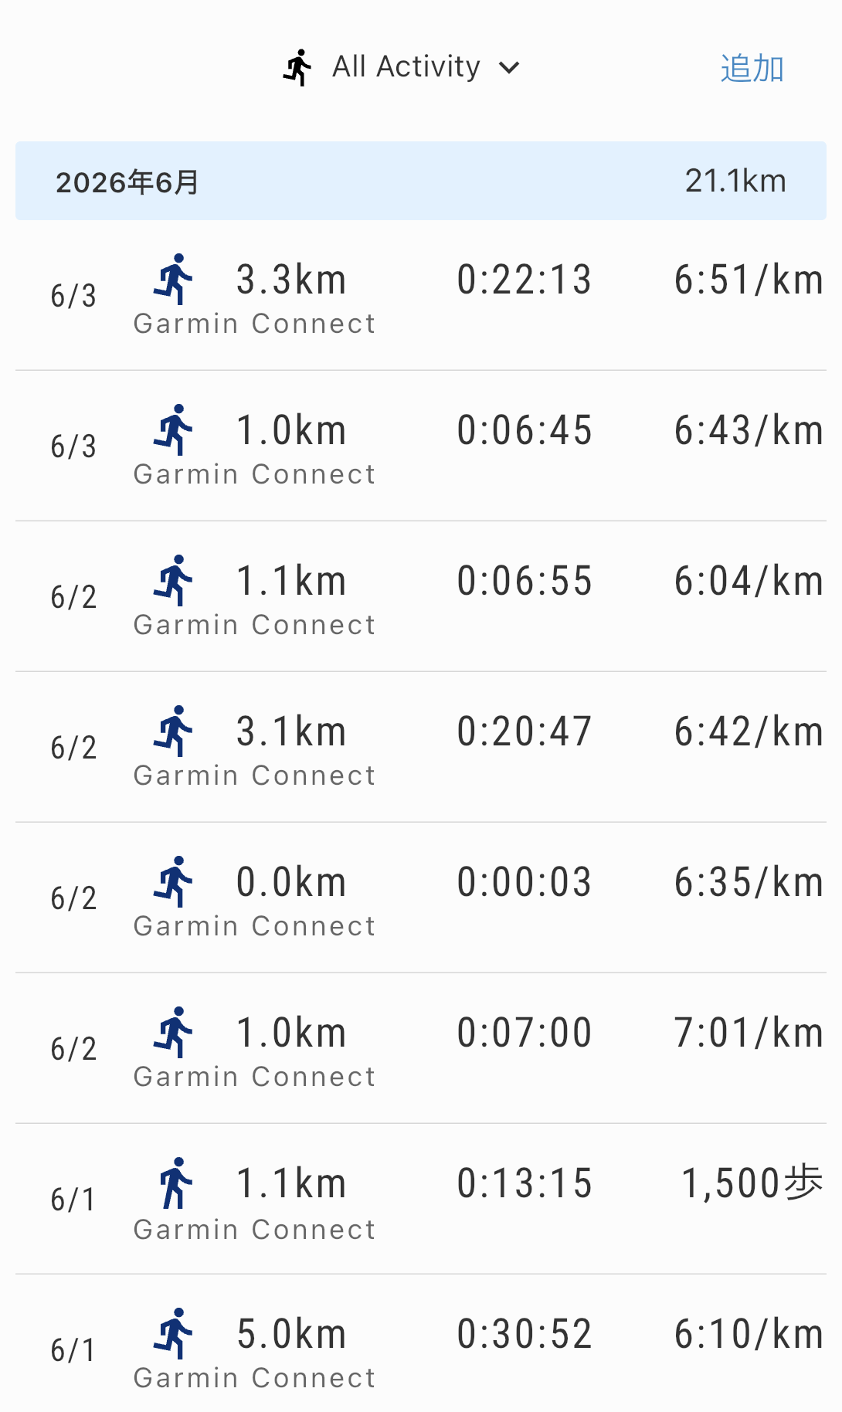Open the All Activity dropdown chevron
The image size is (842, 1412).
509,68
